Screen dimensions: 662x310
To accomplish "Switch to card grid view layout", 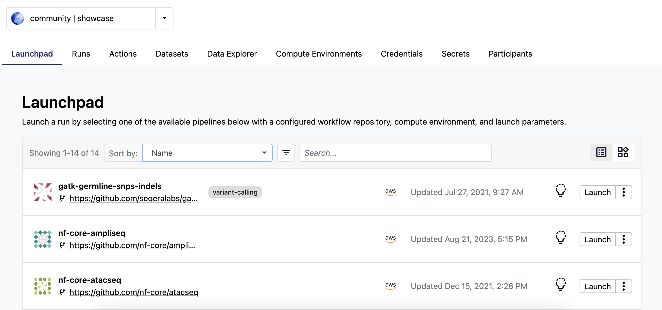I will coord(623,152).
